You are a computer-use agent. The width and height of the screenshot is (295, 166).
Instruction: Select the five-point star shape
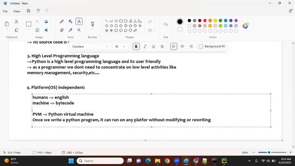coord(106,30)
